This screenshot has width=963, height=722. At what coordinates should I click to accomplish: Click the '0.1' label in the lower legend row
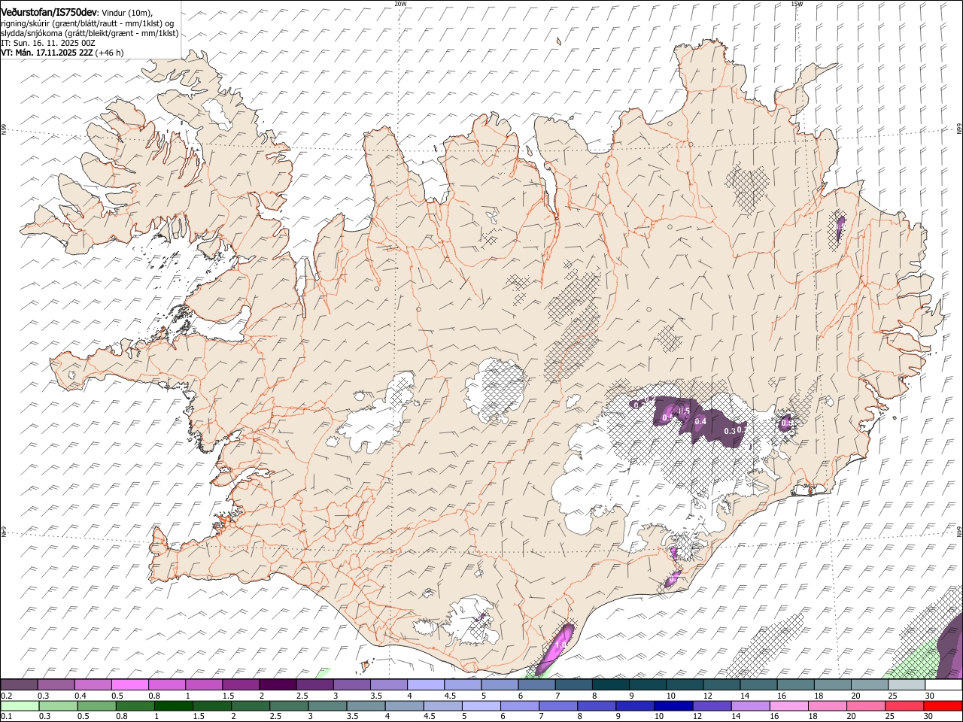tap(6, 716)
